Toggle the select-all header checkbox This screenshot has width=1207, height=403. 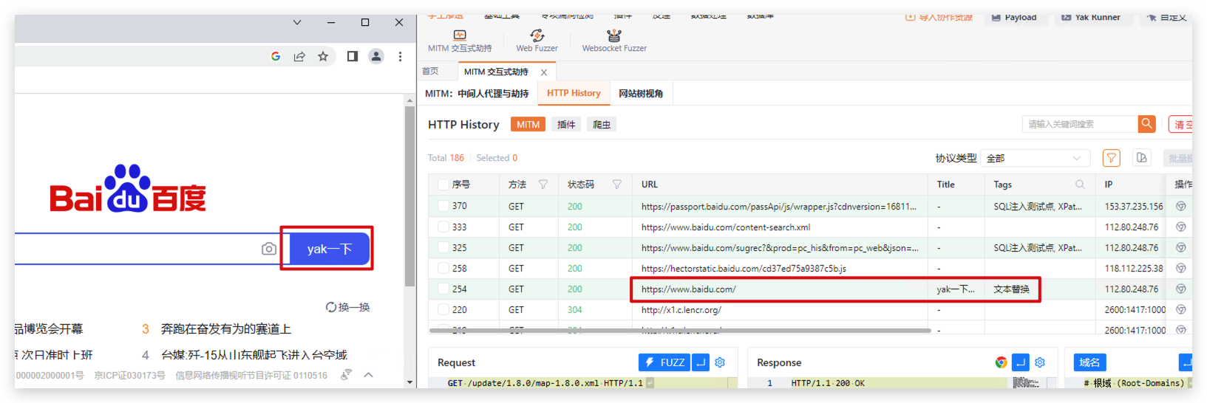click(x=443, y=185)
